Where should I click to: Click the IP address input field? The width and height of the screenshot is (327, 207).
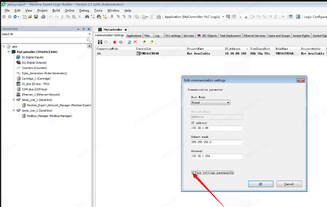[x=216, y=128]
